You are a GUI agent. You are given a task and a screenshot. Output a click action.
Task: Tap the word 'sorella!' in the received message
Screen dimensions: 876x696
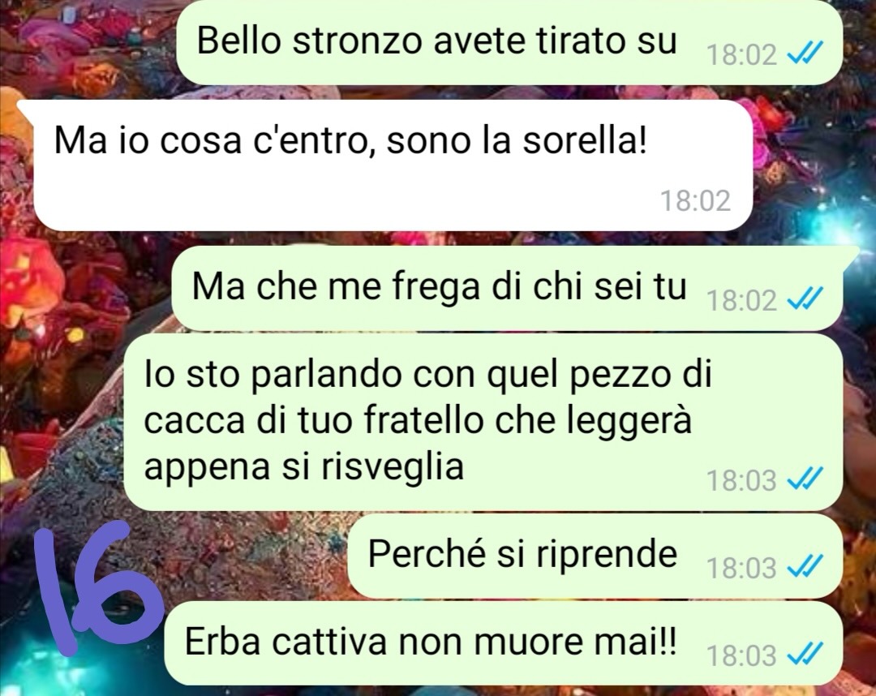coord(585,140)
